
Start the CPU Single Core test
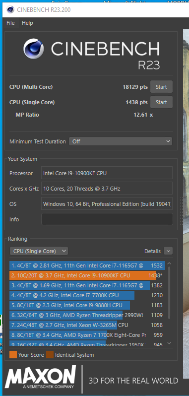click(x=162, y=102)
